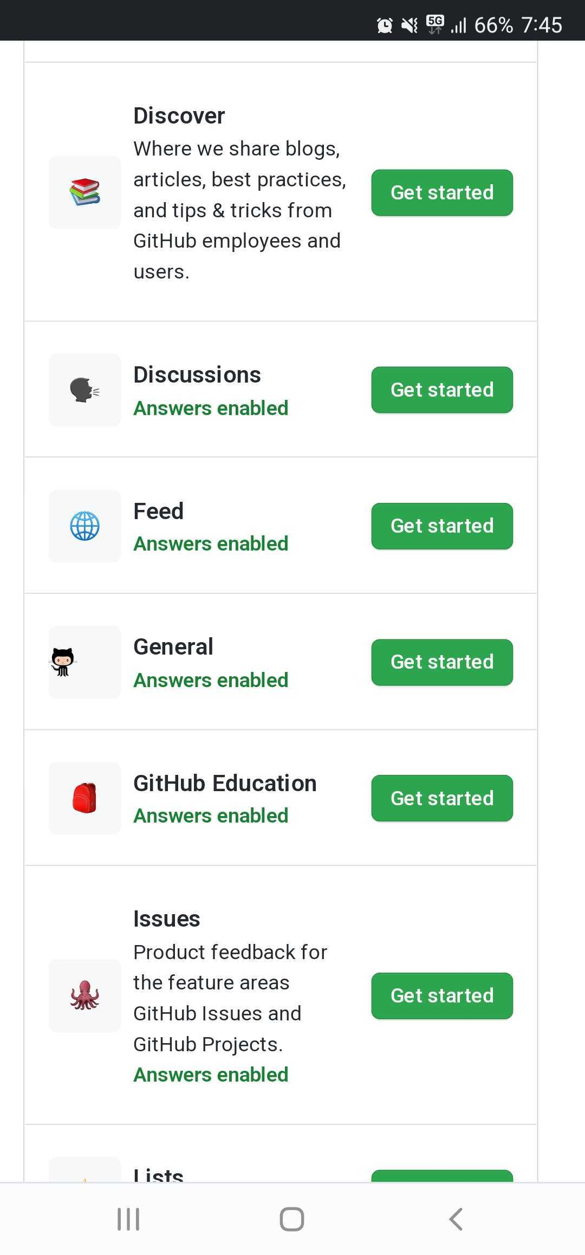The width and height of the screenshot is (585, 1255).
Task: Click Answers enabled under Discussions
Action: pos(211,408)
